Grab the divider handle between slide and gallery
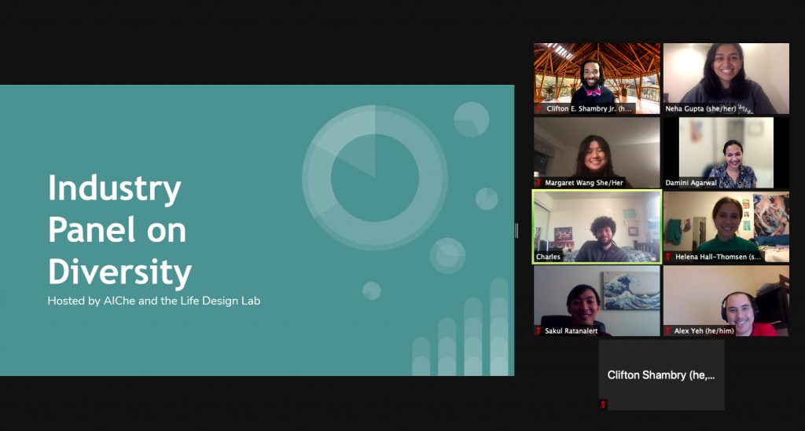The height and width of the screenshot is (431, 805). point(516,230)
